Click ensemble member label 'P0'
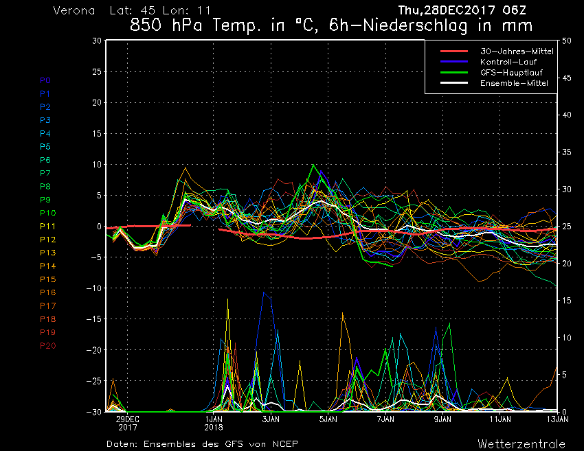This screenshot has height=451, width=584. (x=45, y=80)
